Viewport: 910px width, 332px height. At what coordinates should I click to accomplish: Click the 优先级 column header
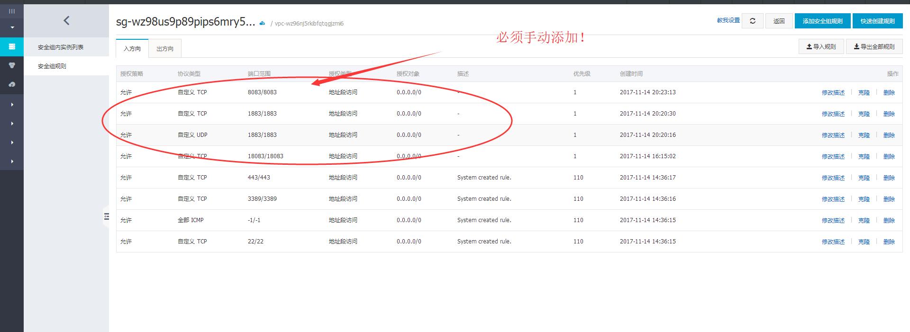tap(582, 74)
